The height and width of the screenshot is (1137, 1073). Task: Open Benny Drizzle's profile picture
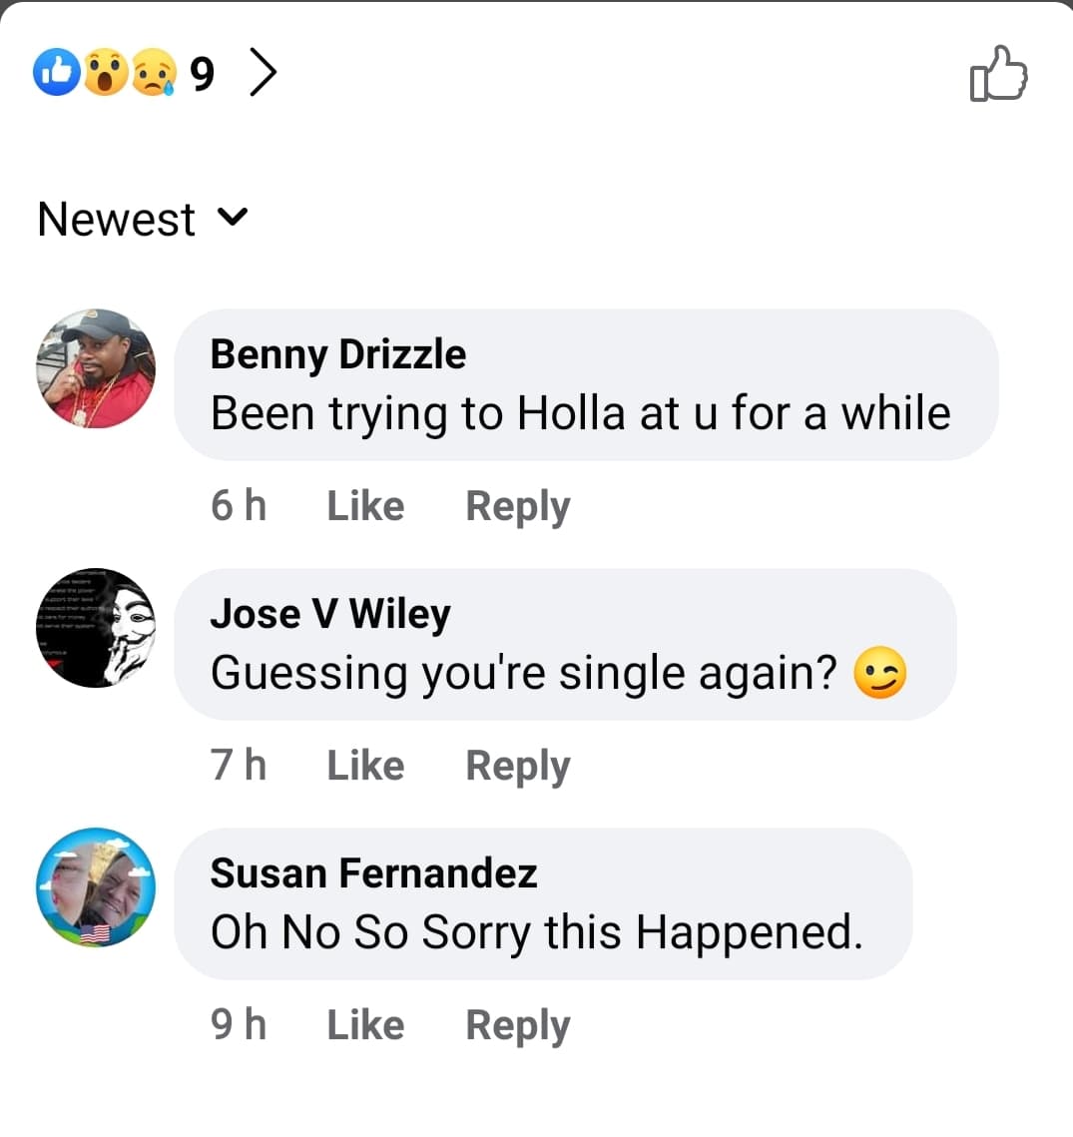(x=96, y=368)
